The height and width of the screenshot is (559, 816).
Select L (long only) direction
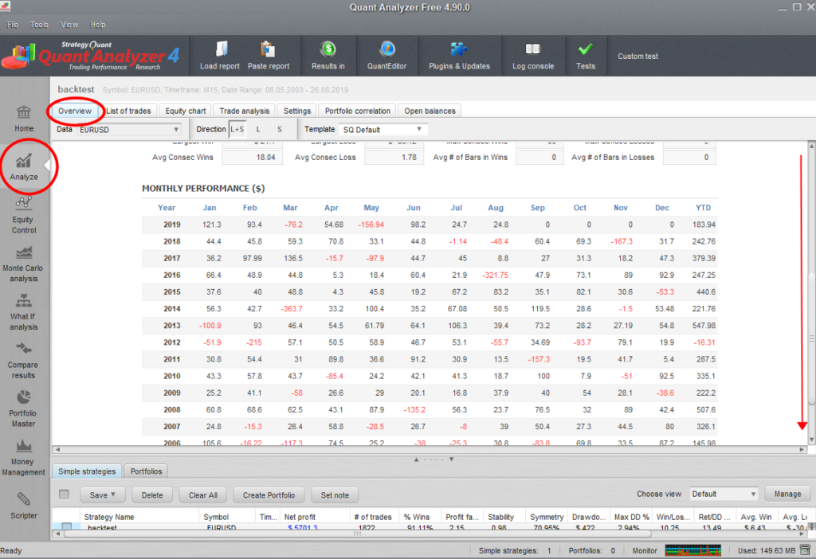(258, 130)
